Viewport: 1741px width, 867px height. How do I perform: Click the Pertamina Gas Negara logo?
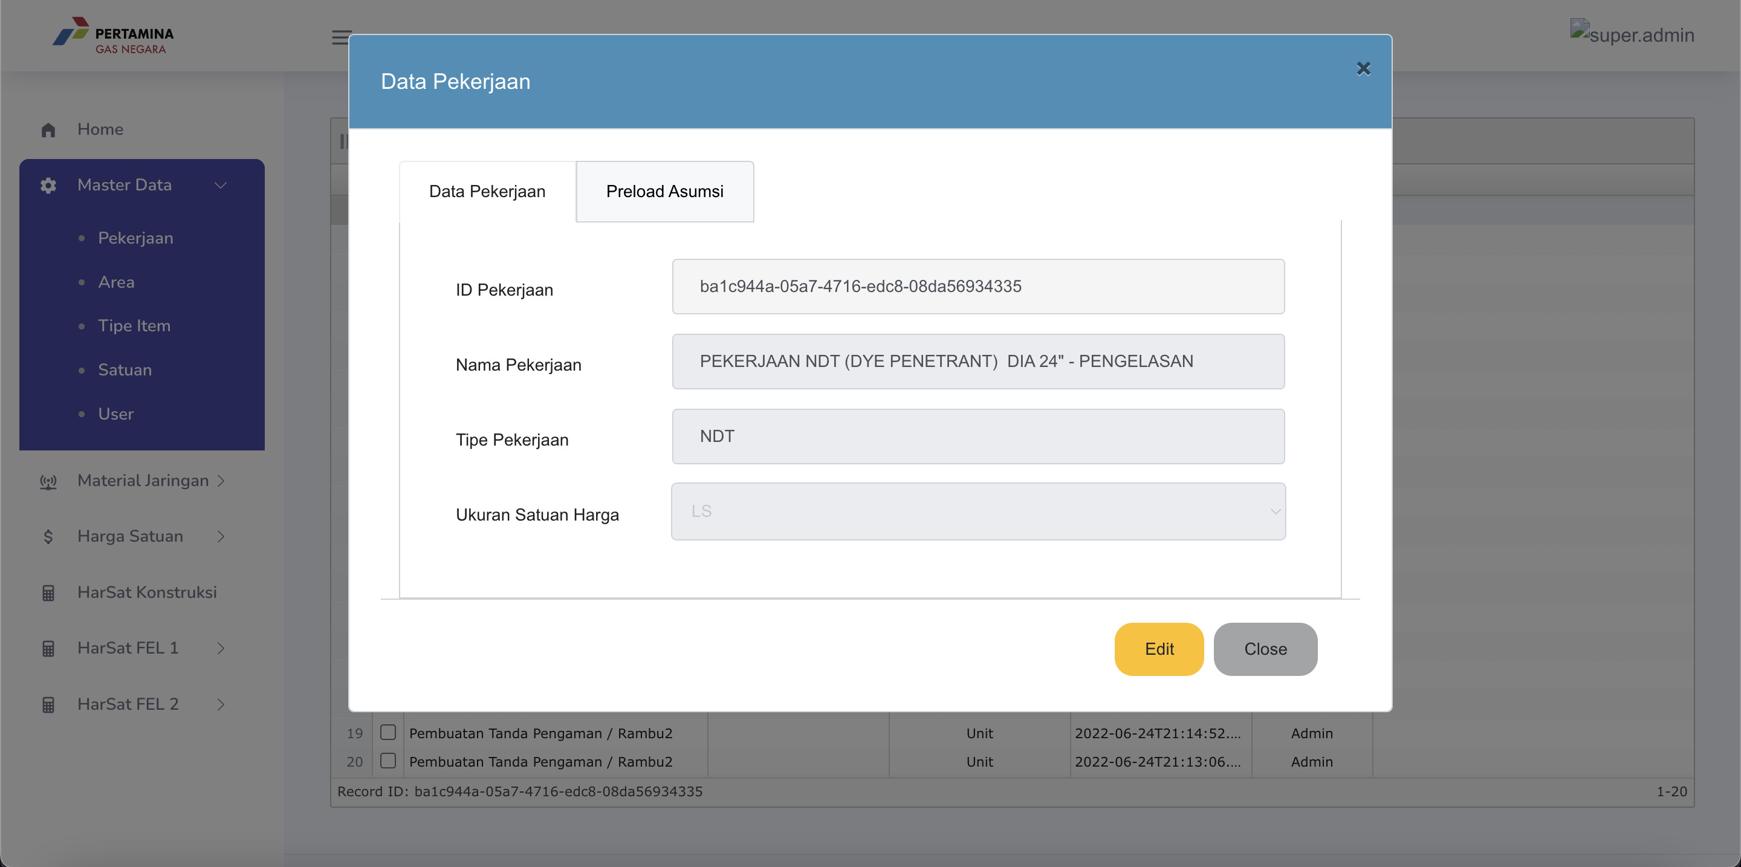[x=114, y=36]
